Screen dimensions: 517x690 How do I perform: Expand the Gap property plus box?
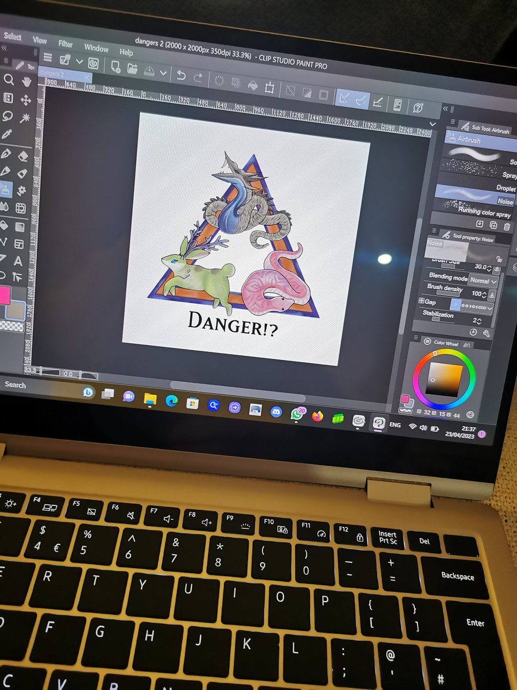pos(421,301)
